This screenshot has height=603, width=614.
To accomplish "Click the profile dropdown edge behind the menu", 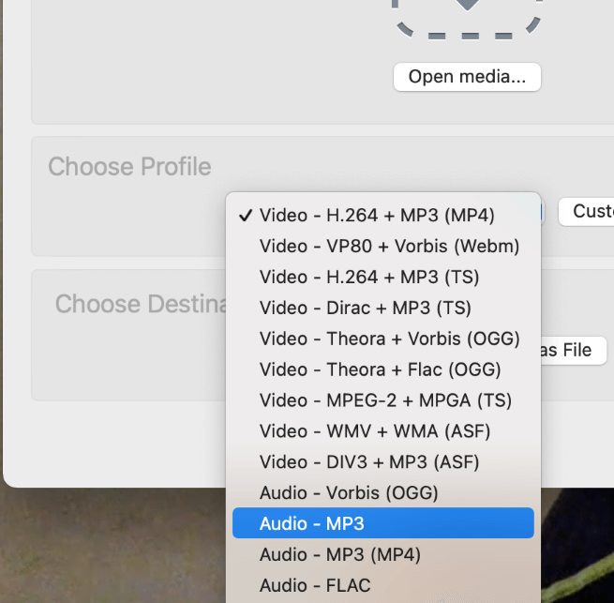I will 544,212.
